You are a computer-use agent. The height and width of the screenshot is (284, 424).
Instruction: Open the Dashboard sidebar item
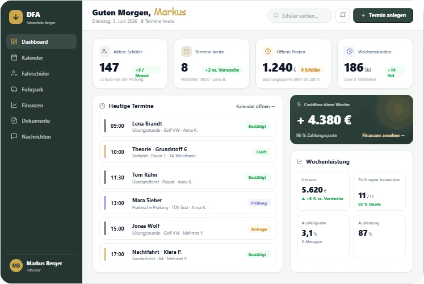41,41
